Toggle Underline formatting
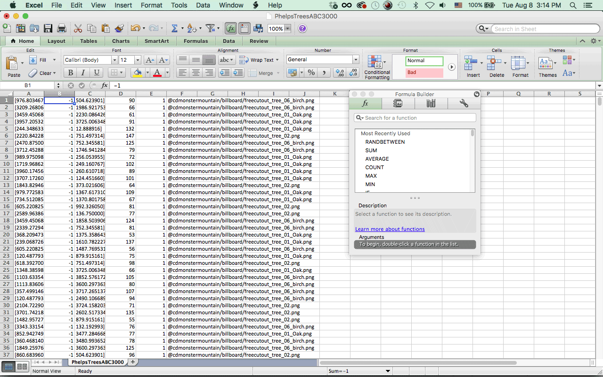 [97, 73]
